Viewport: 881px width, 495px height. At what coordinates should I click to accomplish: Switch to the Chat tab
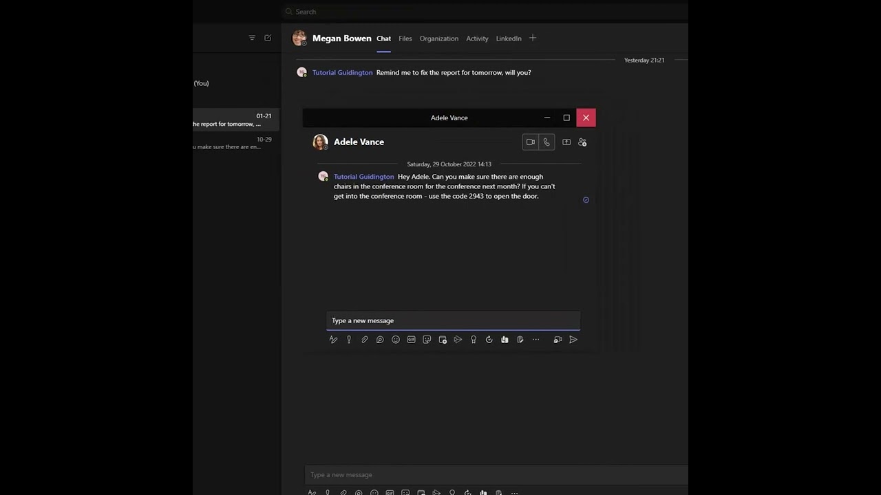[383, 38]
